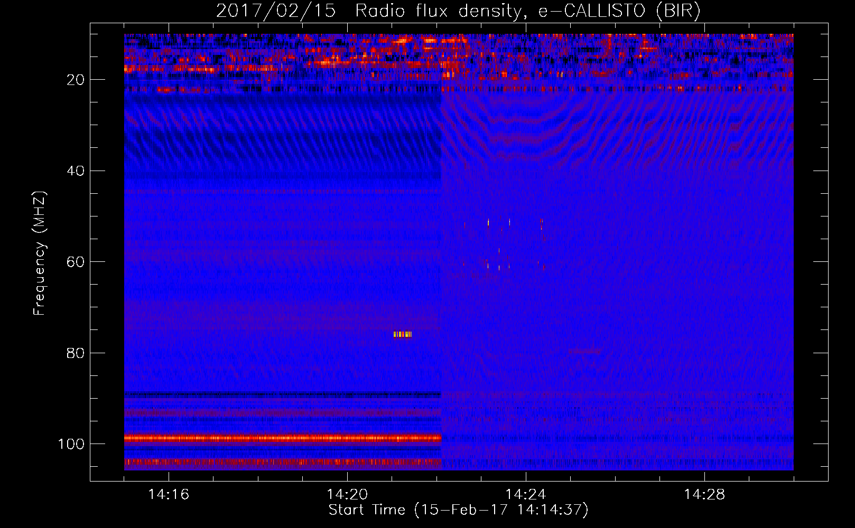Click the 80 frequency tick label
855x528 pixels.
pyautogui.click(x=76, y=353)
